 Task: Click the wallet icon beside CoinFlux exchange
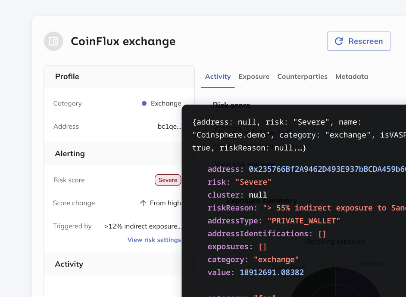coord(53,41)
